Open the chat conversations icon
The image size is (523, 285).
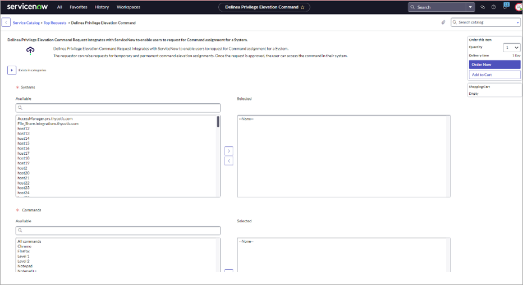point(483,7)
